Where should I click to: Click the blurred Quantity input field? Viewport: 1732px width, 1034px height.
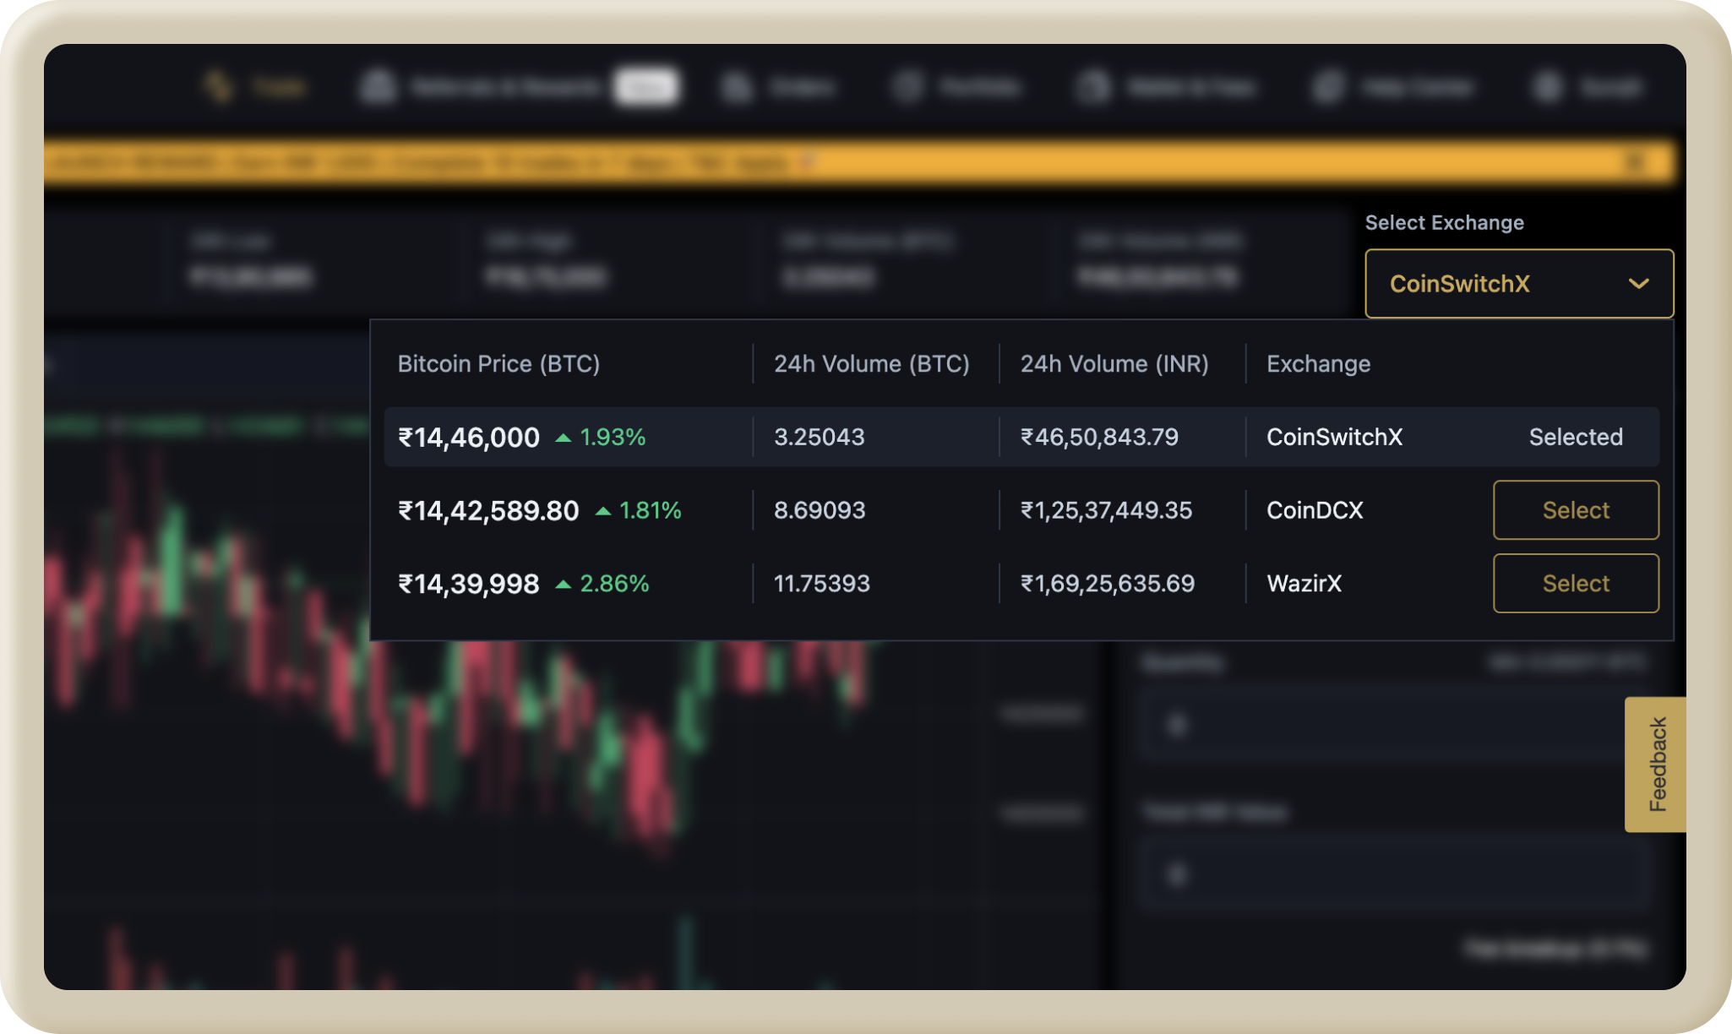(1394, 725)
